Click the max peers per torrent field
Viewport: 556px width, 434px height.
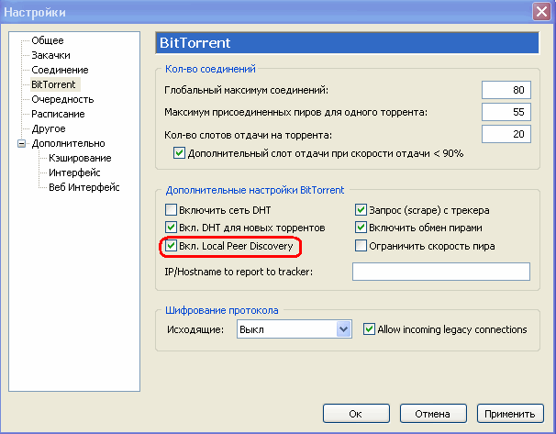point(506,112)
